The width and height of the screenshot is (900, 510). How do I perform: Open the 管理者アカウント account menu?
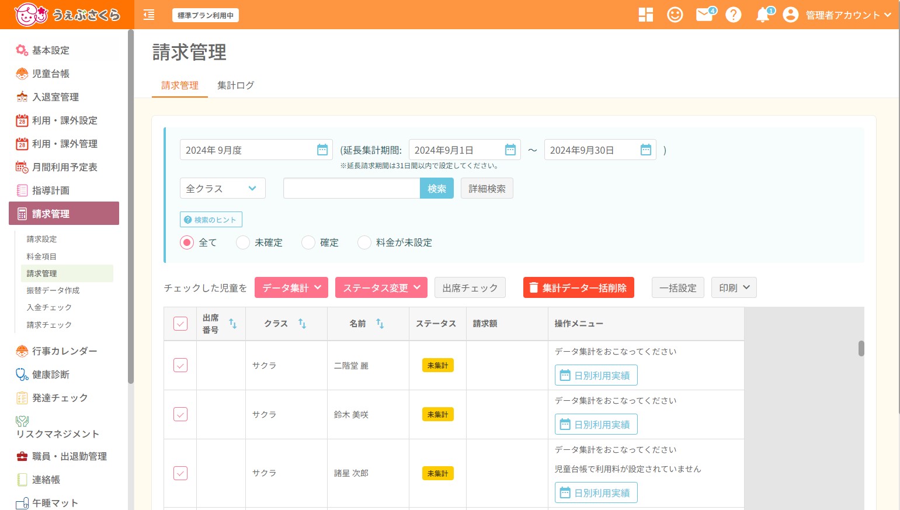848,15
